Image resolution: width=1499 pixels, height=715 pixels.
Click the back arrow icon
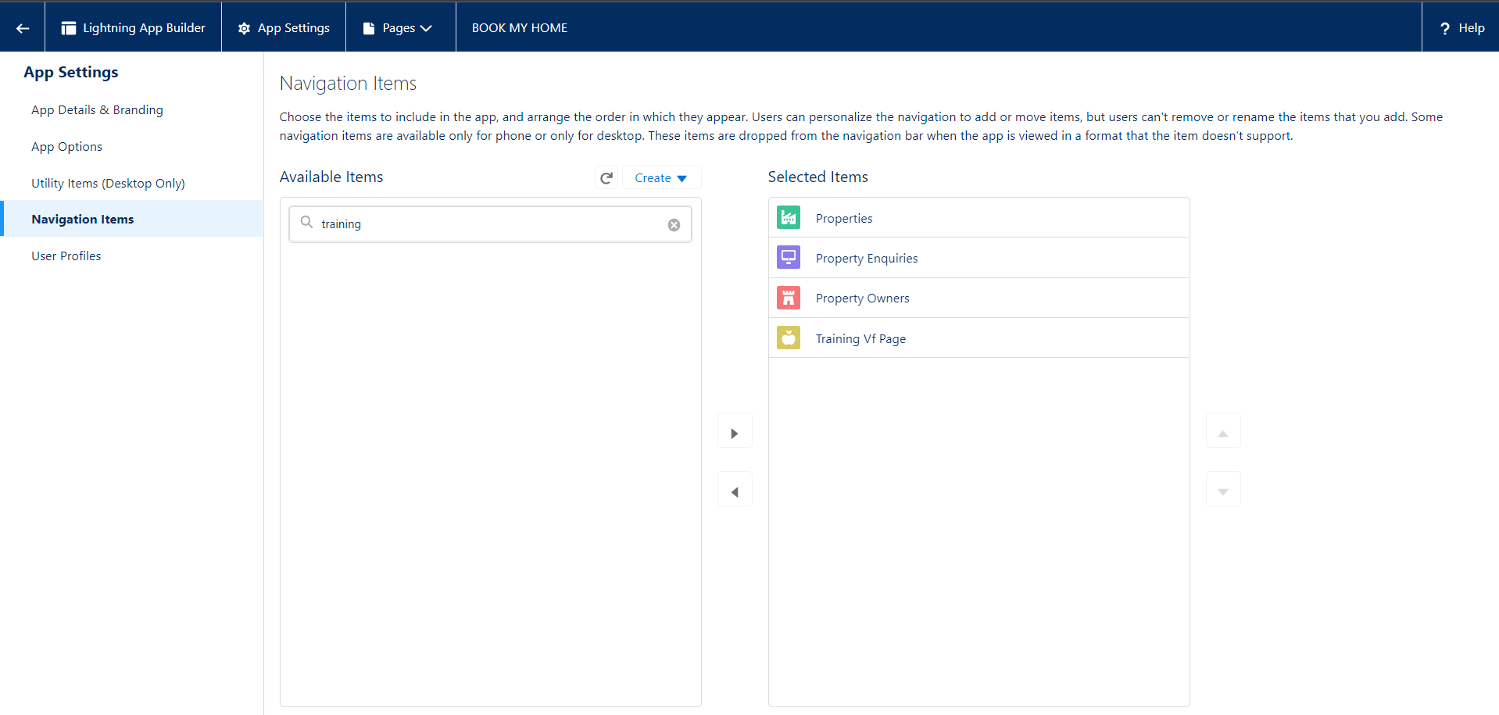tap(23, 28)
